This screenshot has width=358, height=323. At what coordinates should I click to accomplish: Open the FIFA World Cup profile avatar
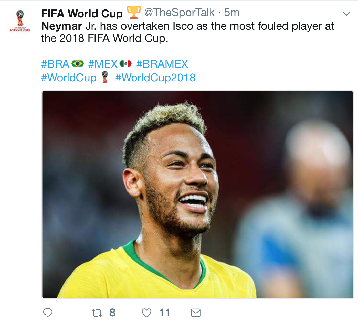pos(20,20)
